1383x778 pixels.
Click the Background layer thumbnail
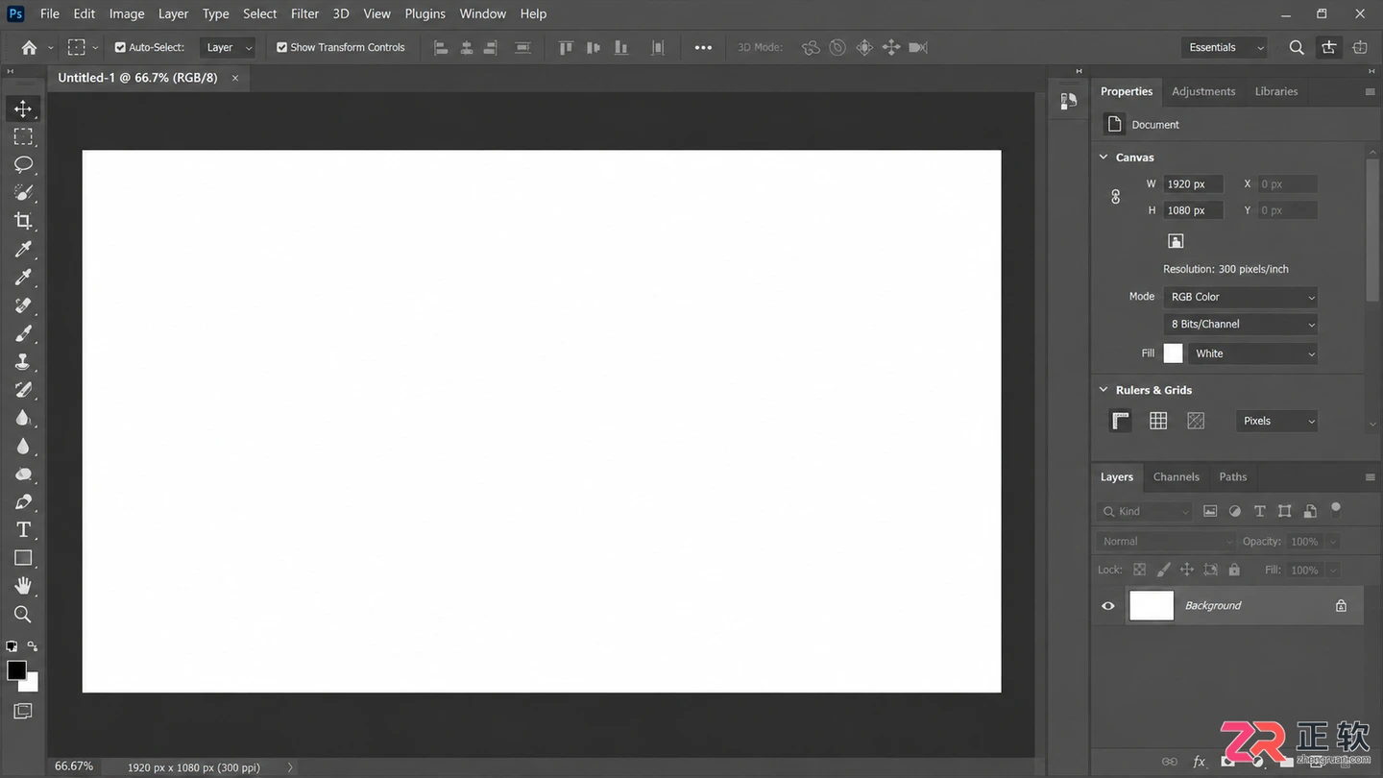tap(1152, 606)
